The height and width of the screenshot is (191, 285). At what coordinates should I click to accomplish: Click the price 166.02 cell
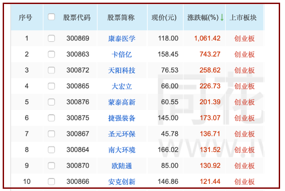(x=168, y=150)
